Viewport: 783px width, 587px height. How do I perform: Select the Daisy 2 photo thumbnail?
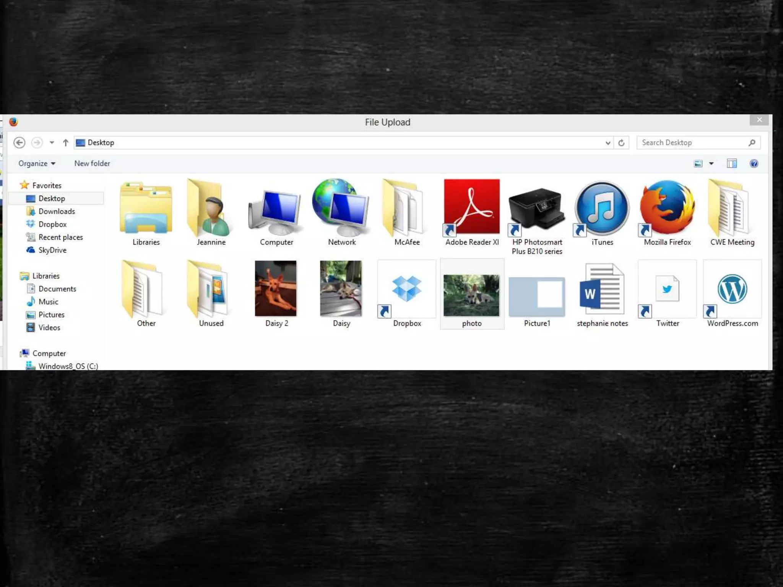276,289
